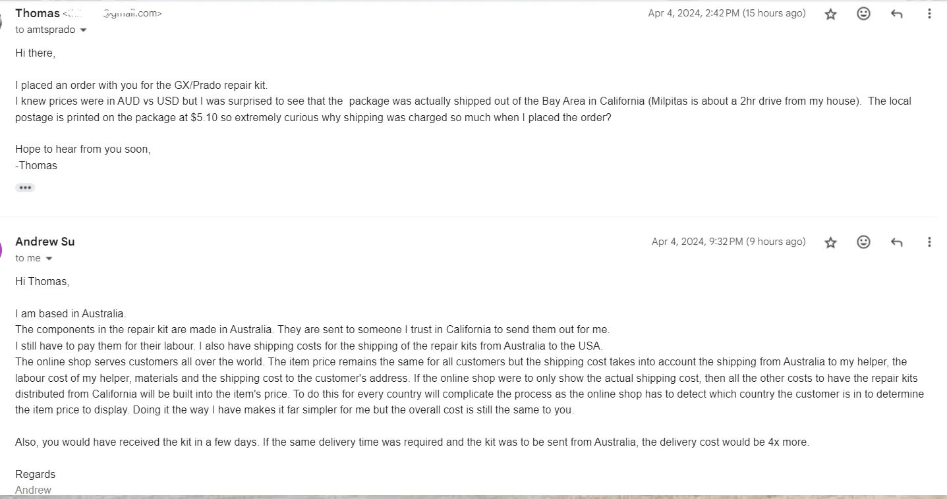Click the sender name "Andrew Su"

point(45,242)
